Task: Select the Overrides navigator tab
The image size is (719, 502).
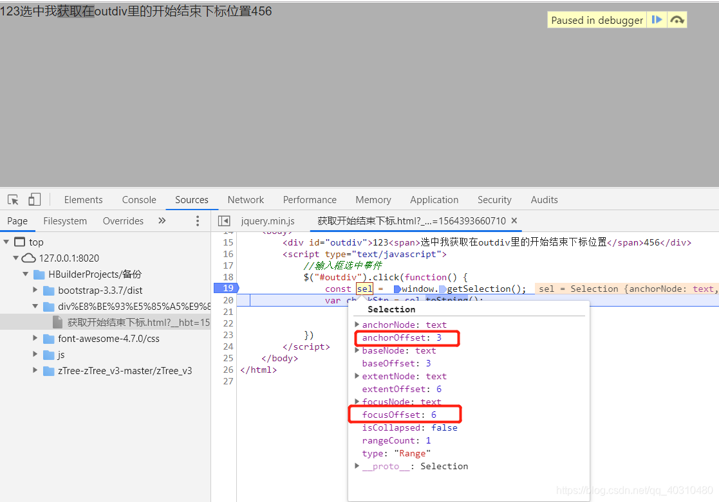Action: [123, 220]
